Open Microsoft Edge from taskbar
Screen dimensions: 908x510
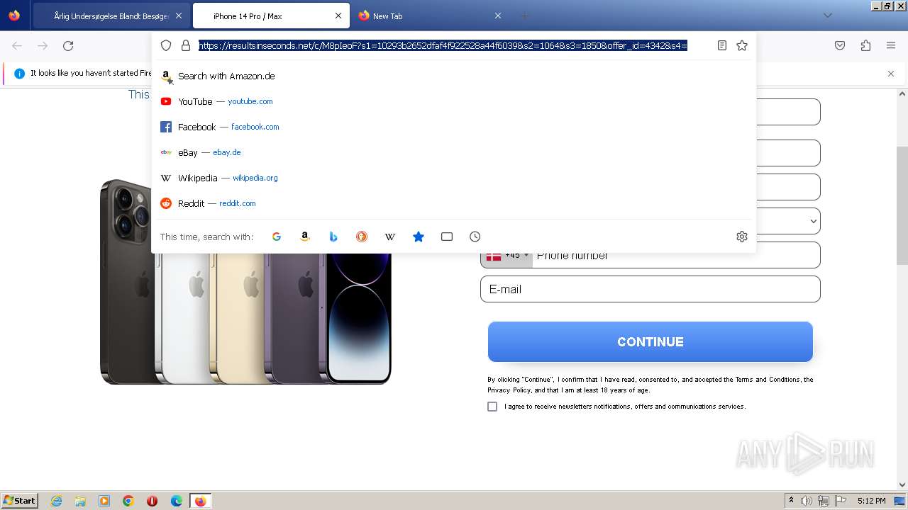coord(176,501)
